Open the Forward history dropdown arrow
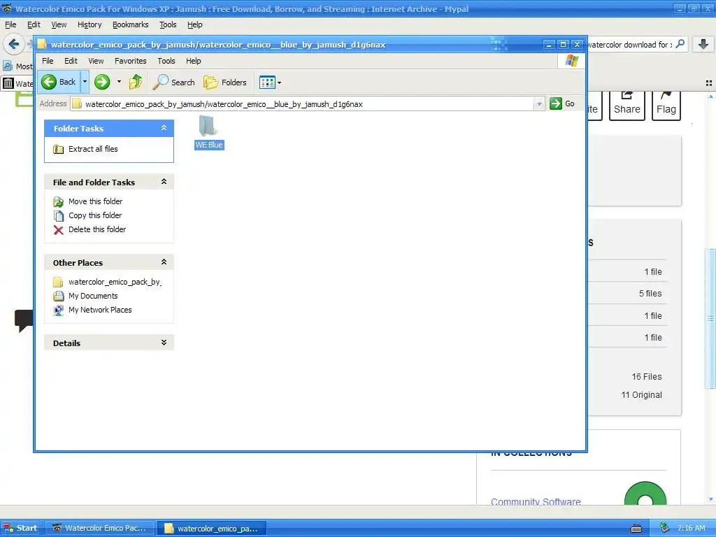This screenshot has width=716, height=537. [119, 83]
